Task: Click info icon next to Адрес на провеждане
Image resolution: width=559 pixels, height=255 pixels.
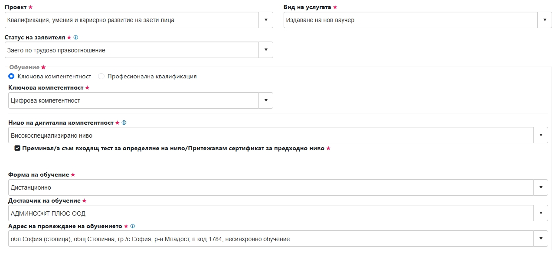Action: pyautogui.click(x=133, y=226)
